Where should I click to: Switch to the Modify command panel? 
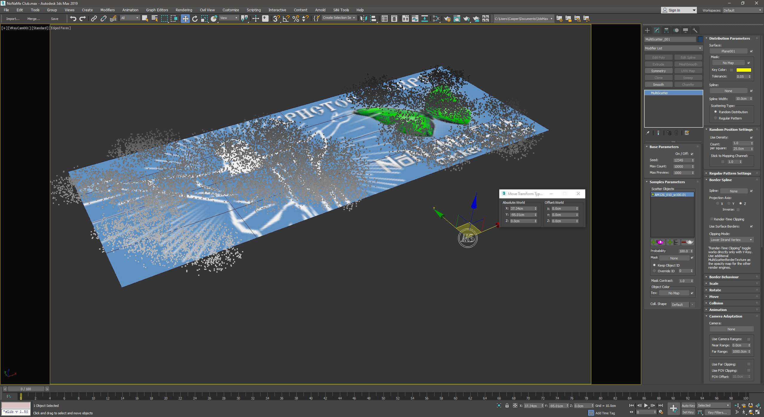click(x=657, y=30)
